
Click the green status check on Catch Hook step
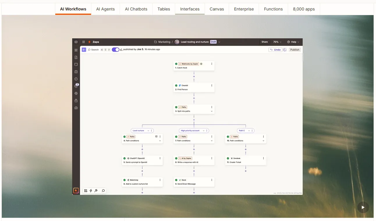pos(176,64)
